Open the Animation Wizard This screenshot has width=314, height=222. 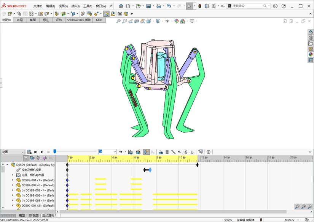(x=138, y=152)
